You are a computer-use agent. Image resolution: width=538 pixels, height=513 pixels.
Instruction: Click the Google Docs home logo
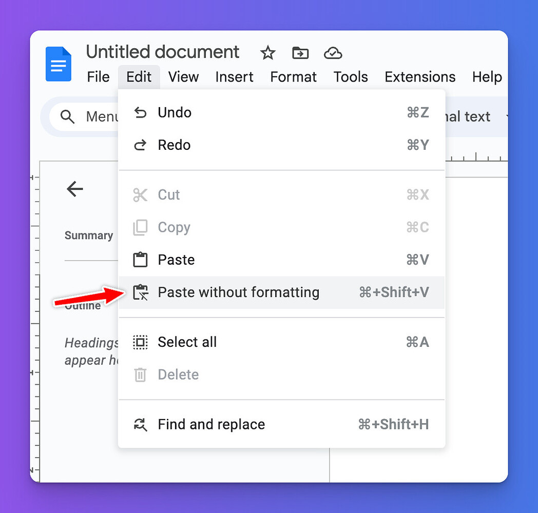tap(58, 64)
